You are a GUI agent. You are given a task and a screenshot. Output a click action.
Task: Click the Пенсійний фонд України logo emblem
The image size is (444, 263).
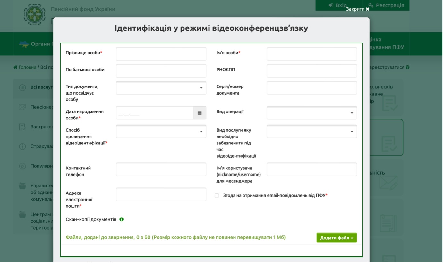[x=35, y=14]
